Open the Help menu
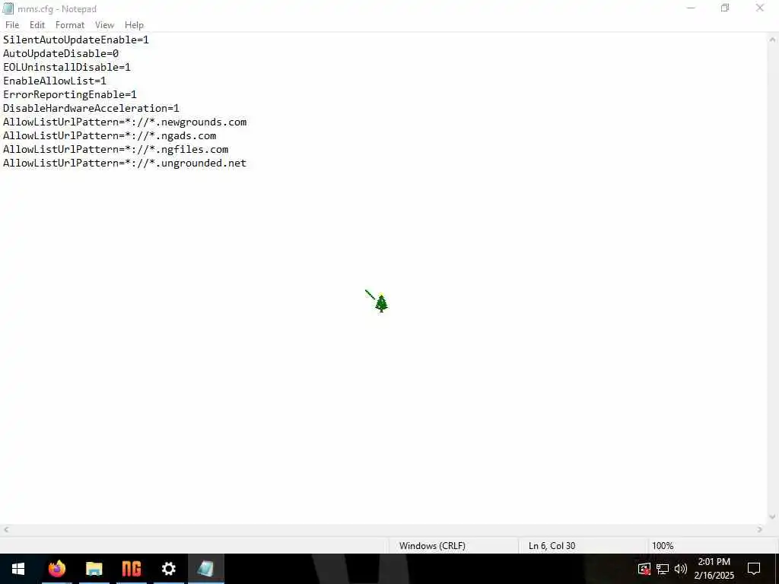This screenshot has height=584, width=779. [134, 25]
